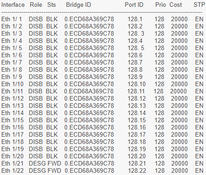Click the Role column header

pos(36,5)
